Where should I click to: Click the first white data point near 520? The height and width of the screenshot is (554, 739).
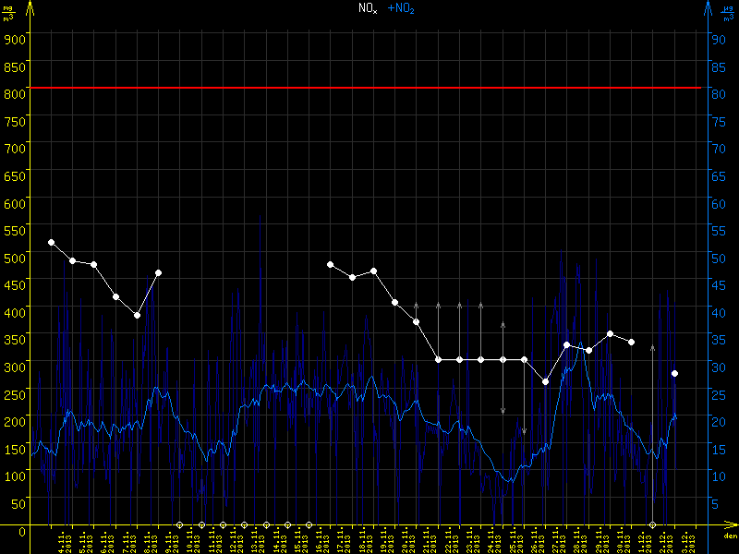[x=51, y=242]
